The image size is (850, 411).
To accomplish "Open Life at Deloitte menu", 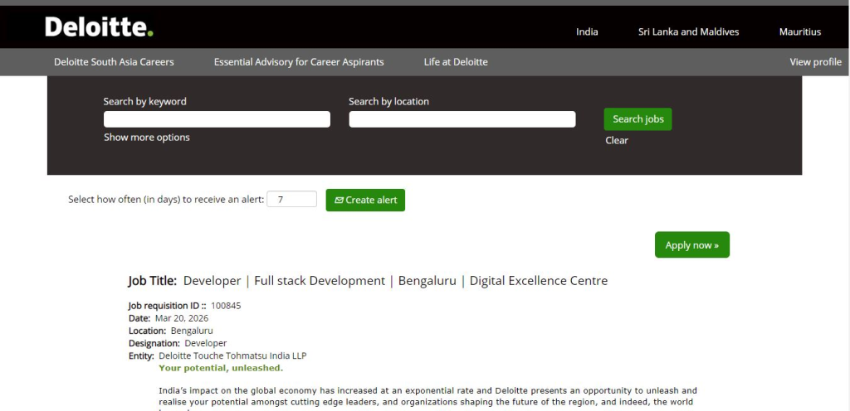I will tap(456, 62).
